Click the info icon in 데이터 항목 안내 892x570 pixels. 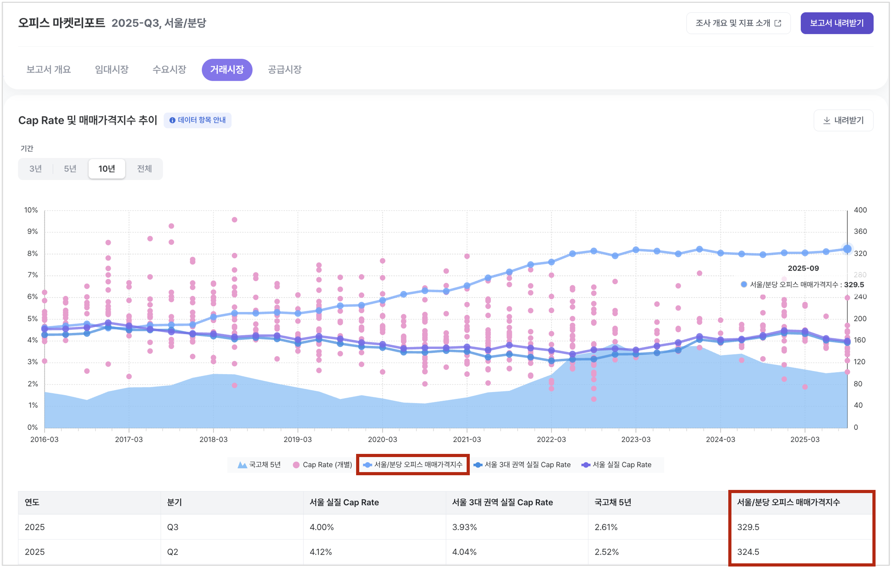172,120
